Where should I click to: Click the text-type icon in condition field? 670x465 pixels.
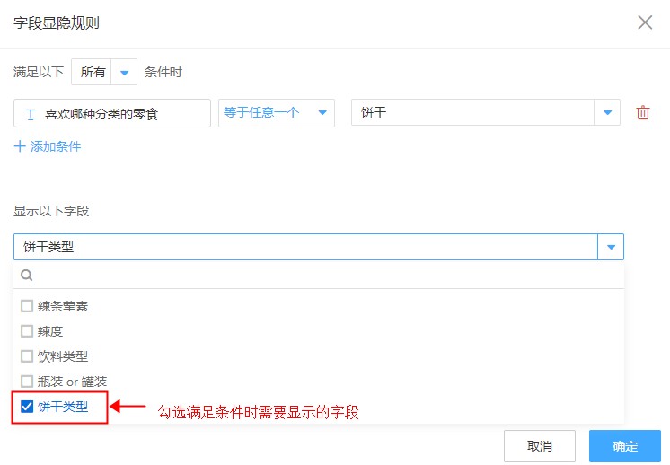pyautogui.click(x=31, y=114)
